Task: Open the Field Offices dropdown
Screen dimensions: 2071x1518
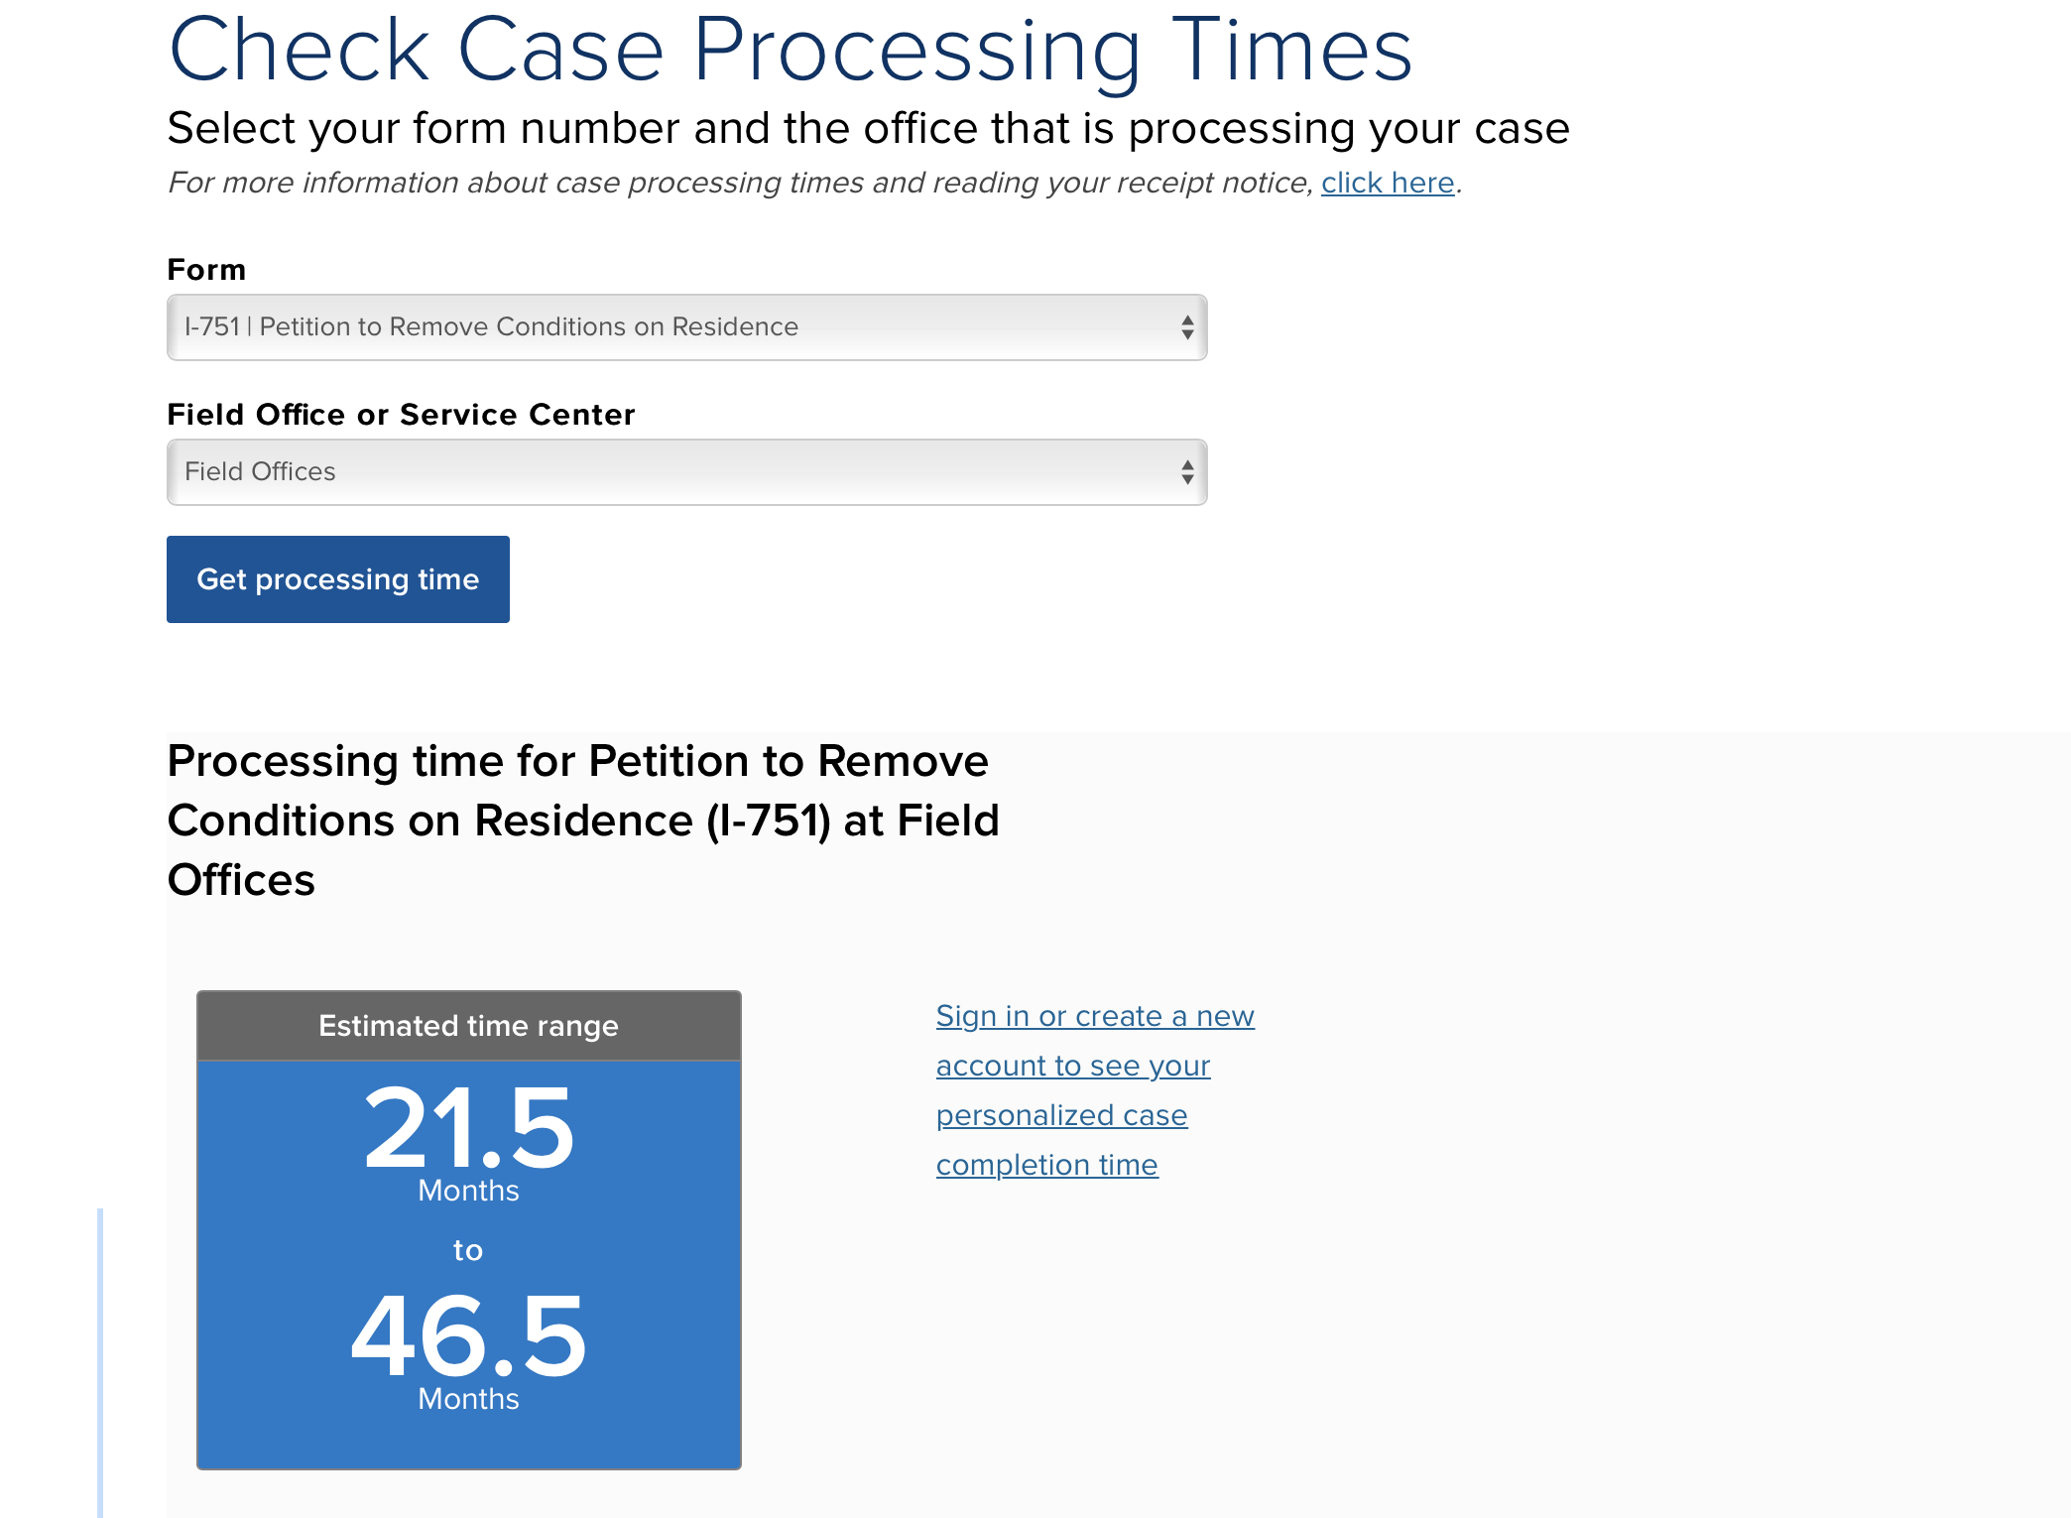Action: [x=686, y=472]
